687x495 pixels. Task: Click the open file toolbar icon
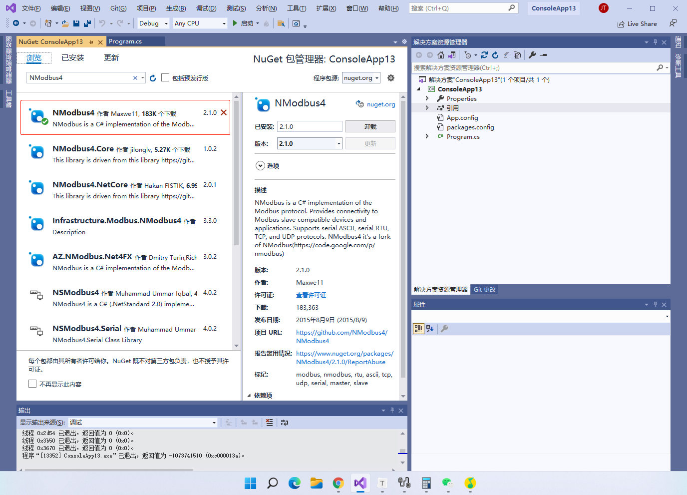[x=65, y=23]
